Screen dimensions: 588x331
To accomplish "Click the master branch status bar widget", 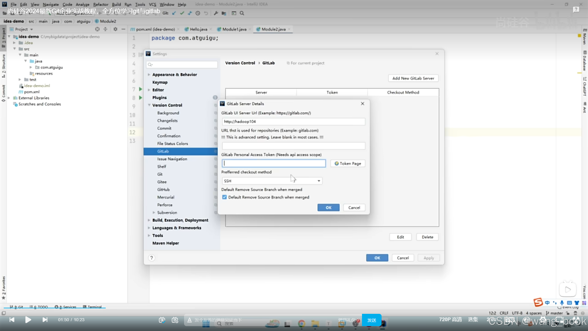I will [554, 313].
